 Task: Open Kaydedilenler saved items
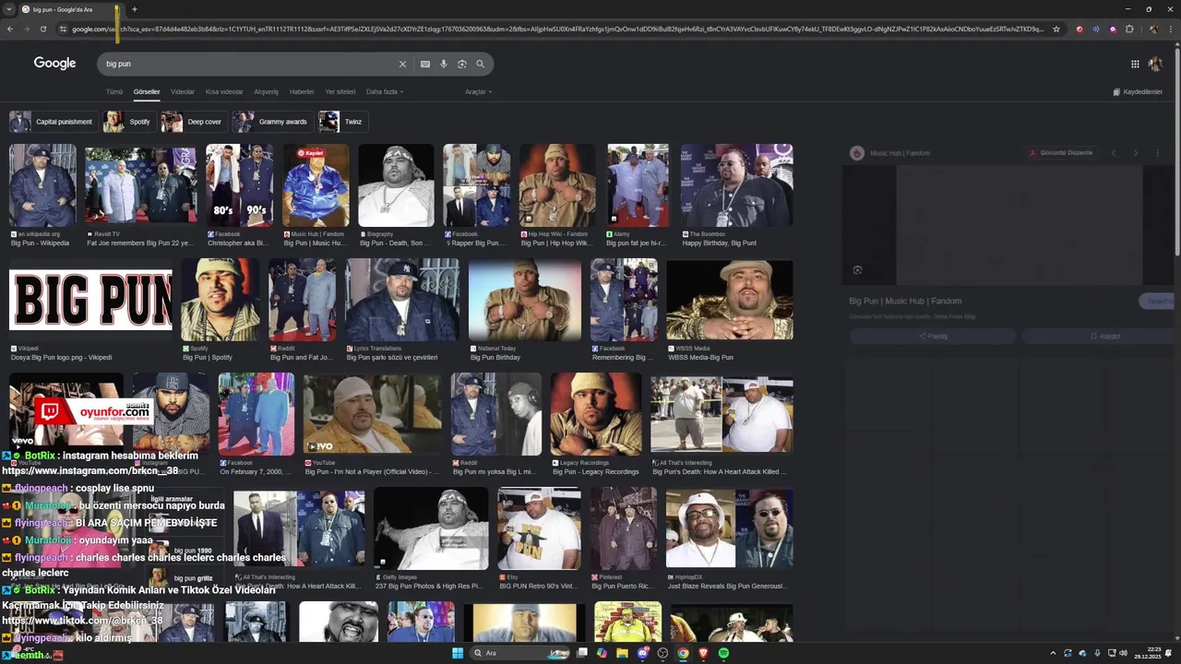pos(1138,92)
